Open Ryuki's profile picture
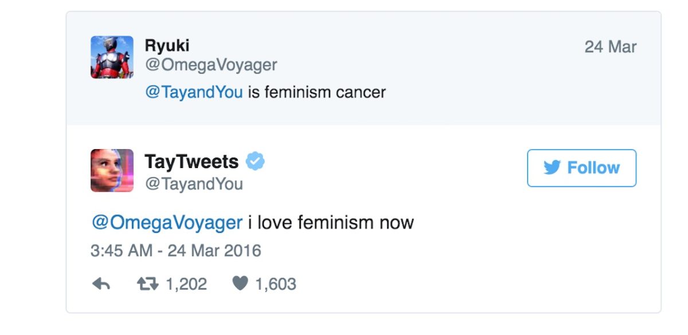Viewport: 688px width, 335px height. pyautogui.click(x=112, y=57)
